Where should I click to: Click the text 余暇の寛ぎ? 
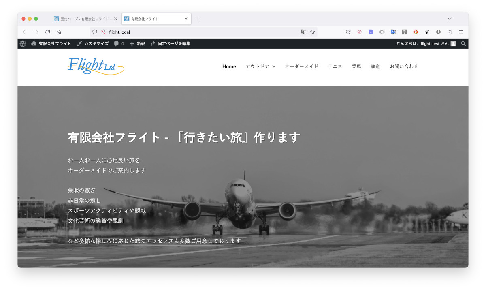point(81,190)
